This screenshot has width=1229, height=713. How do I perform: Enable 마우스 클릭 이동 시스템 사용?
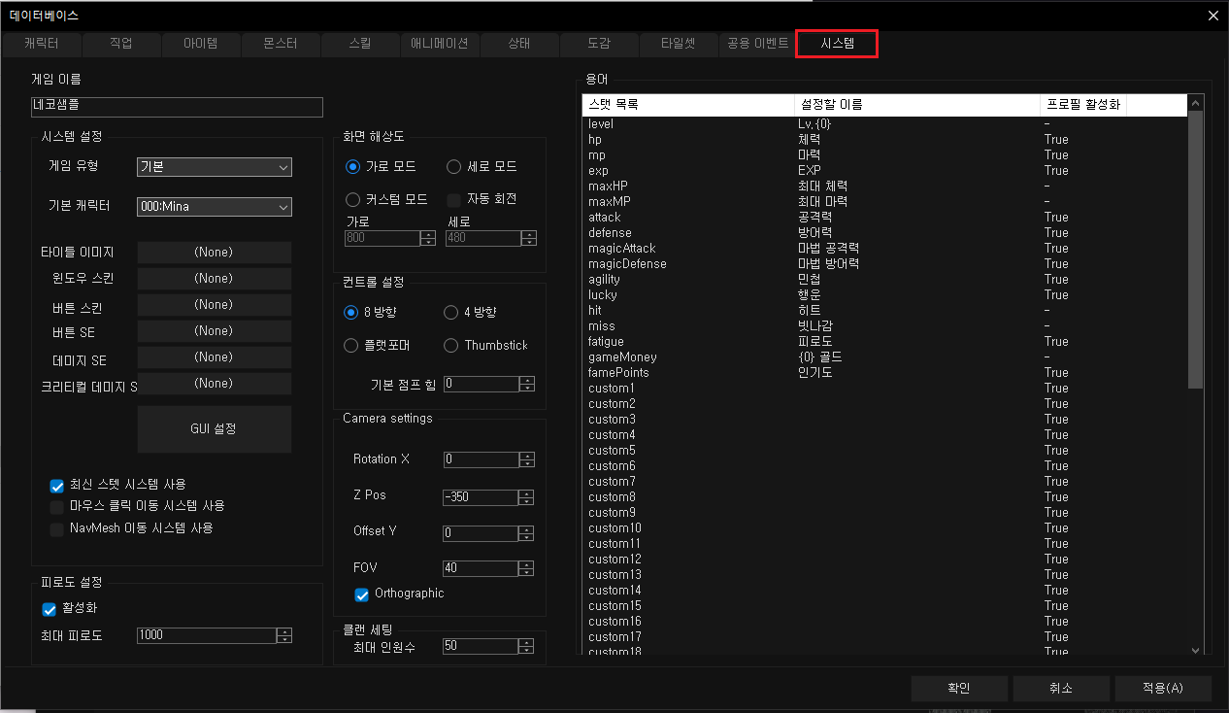57,507
